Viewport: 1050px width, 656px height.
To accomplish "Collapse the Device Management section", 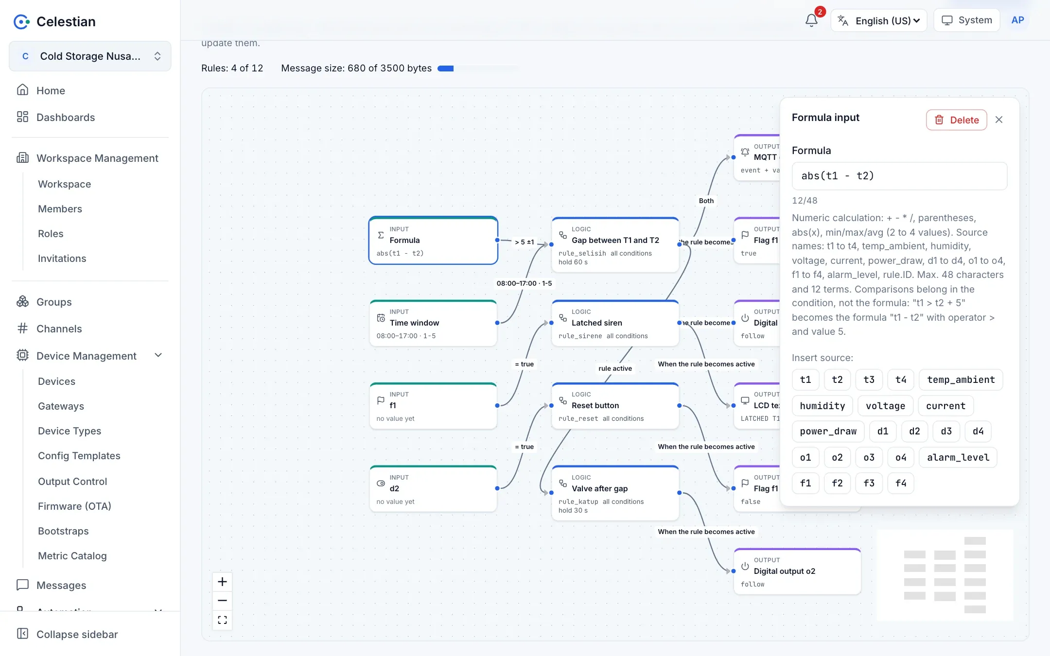I will pos(158,355).
